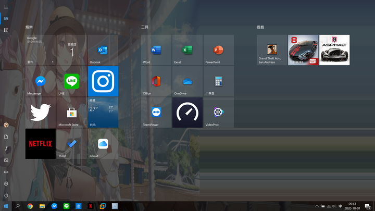
Task: Select the 娛樂 tile group header
Action: (29, 27)
